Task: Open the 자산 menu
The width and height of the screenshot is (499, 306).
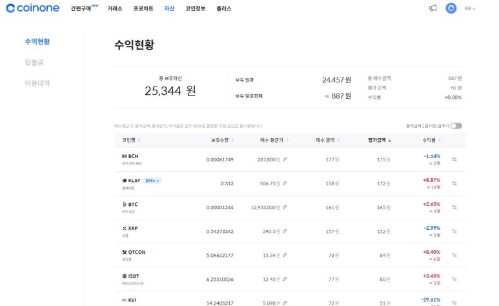Action: tap(169, 8)
